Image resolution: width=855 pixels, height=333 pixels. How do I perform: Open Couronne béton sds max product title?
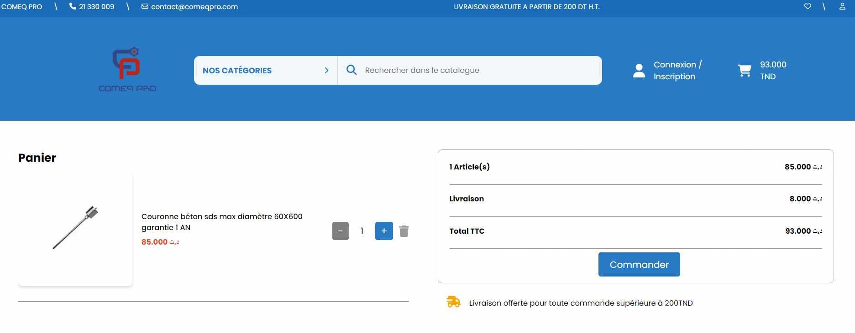coord(222,222)
